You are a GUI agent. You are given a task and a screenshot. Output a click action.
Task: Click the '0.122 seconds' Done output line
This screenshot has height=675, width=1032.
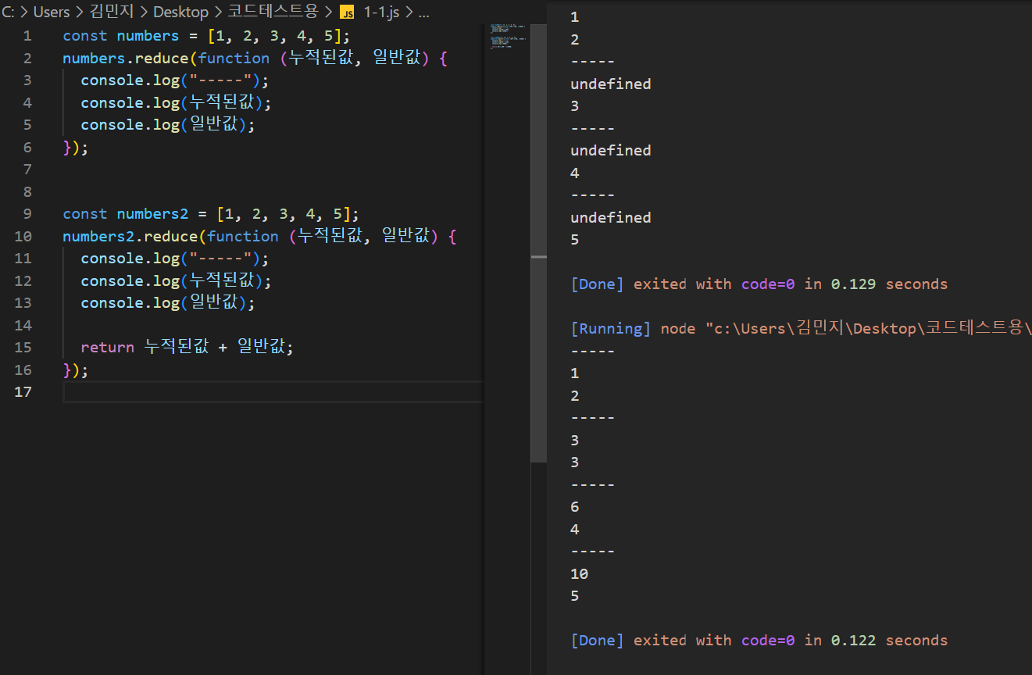[x=759, y=641]
